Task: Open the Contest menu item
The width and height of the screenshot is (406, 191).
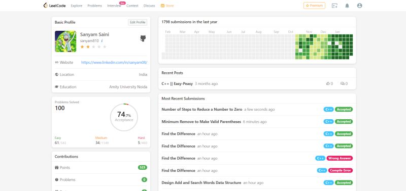Action: (x=132, y=6)
